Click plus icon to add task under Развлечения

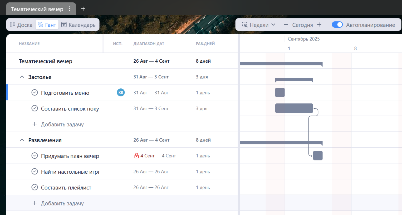[35, 203]
